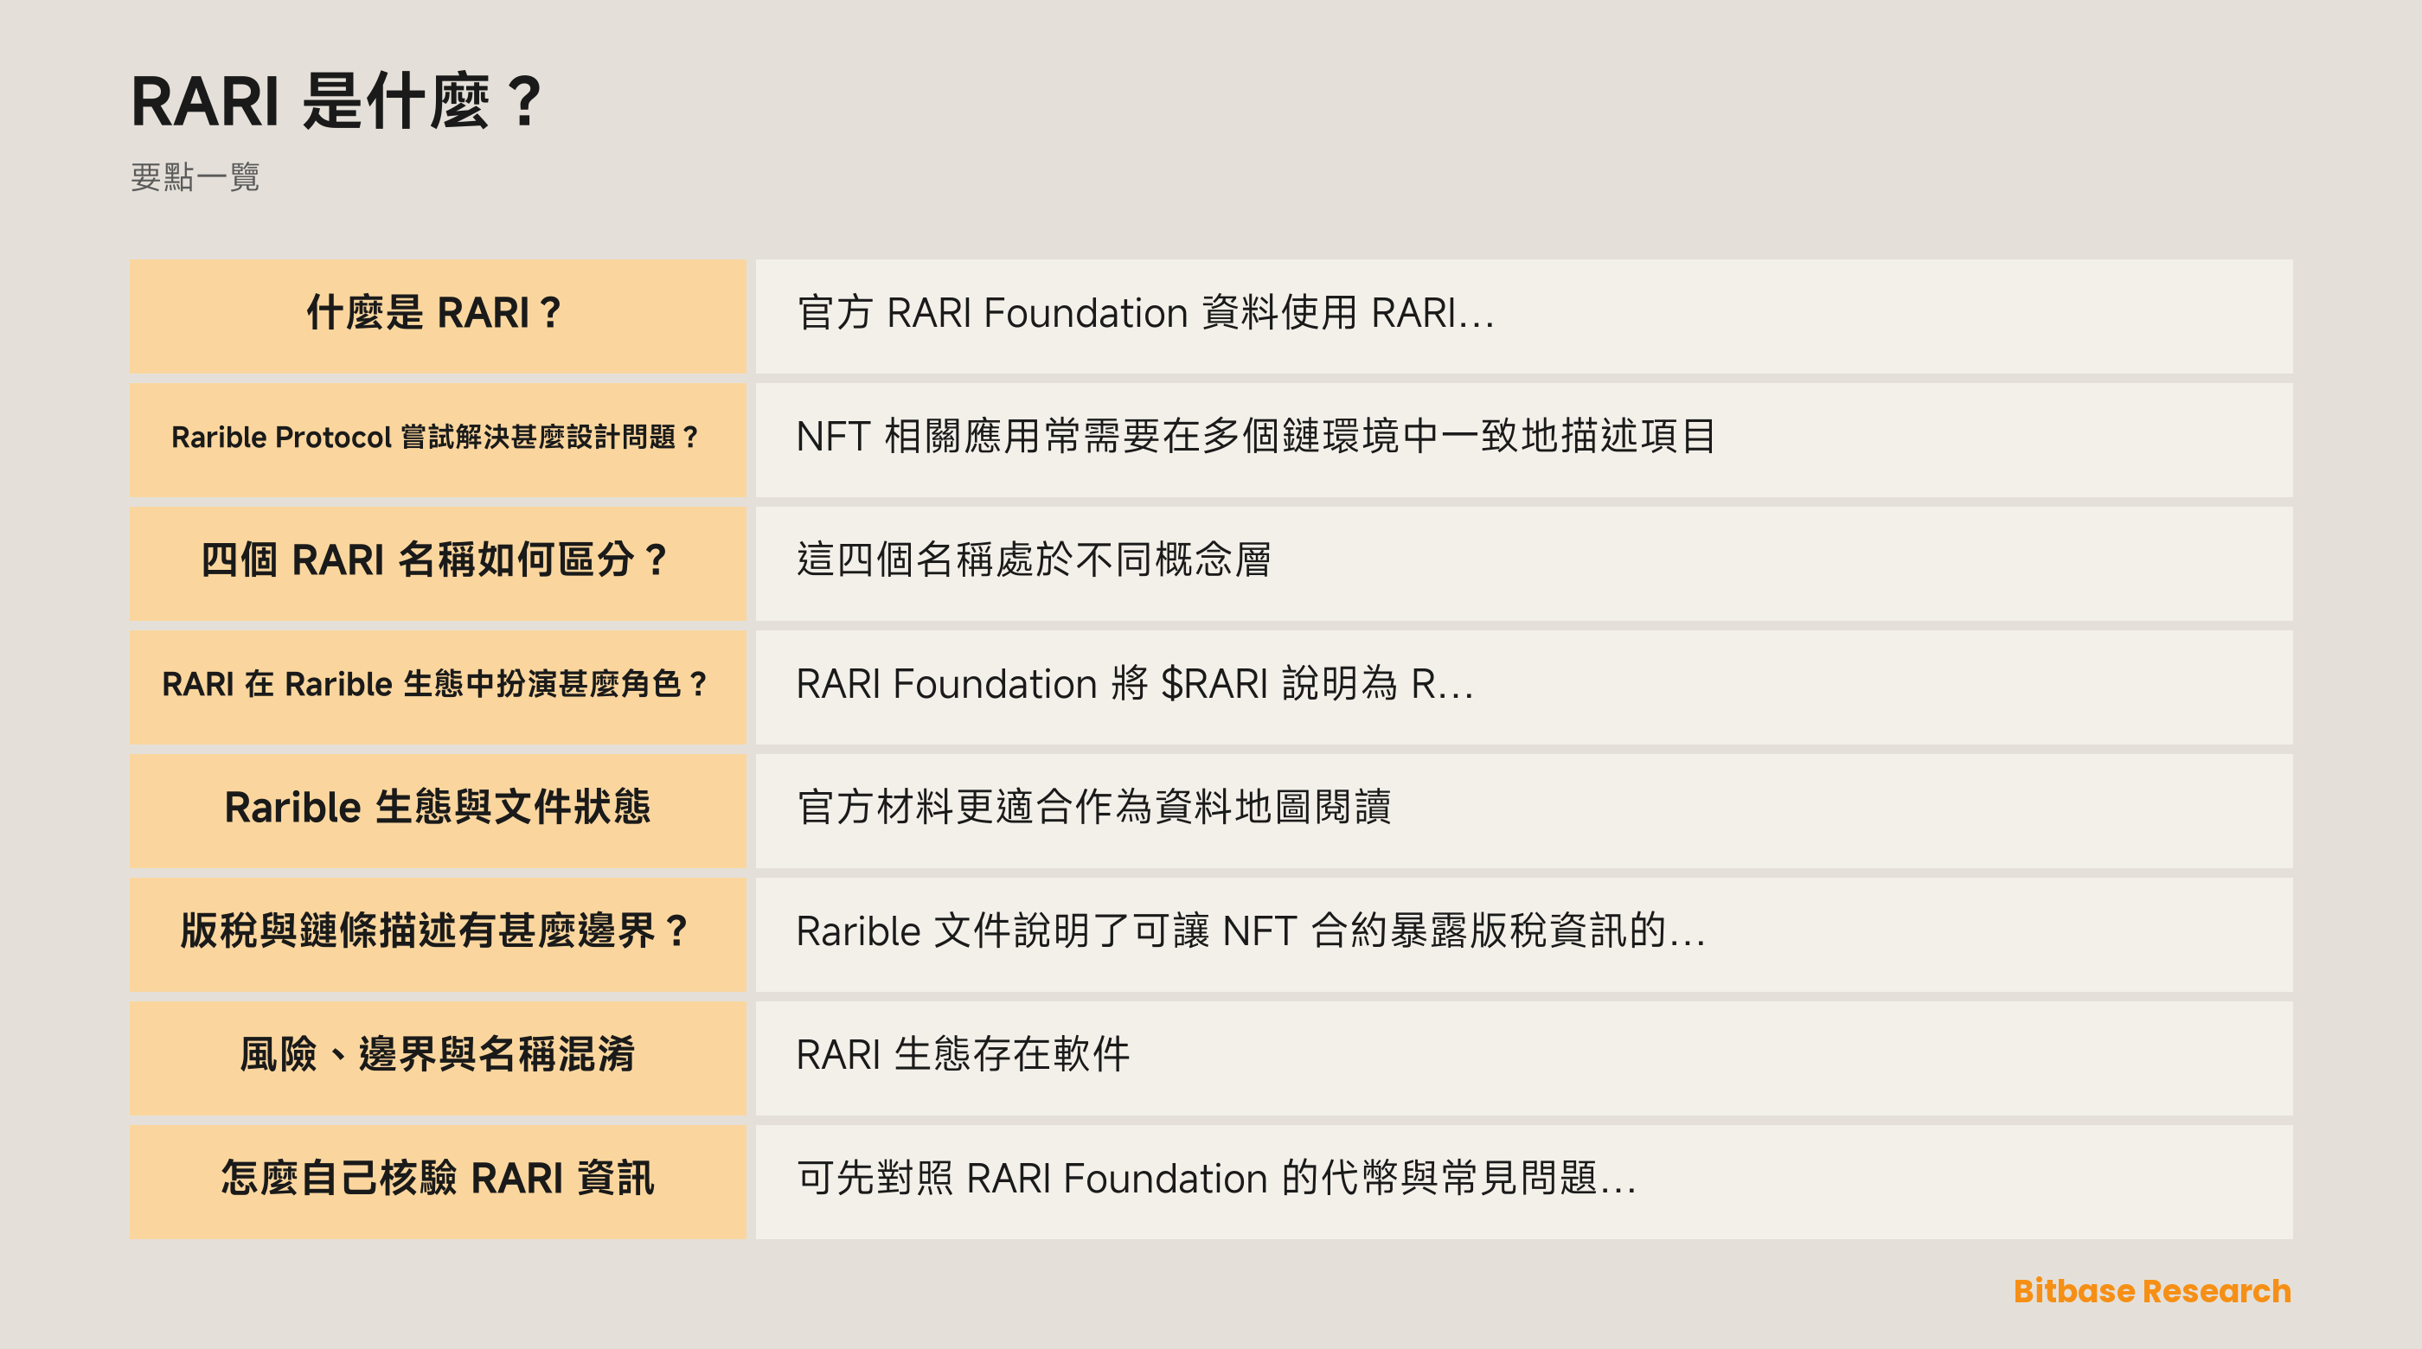Select '四個 RARI 名稱如何區分？' heading cell

tap(437, 564)
